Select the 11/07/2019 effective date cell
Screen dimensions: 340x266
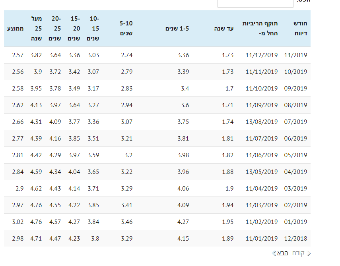point(262,139)
